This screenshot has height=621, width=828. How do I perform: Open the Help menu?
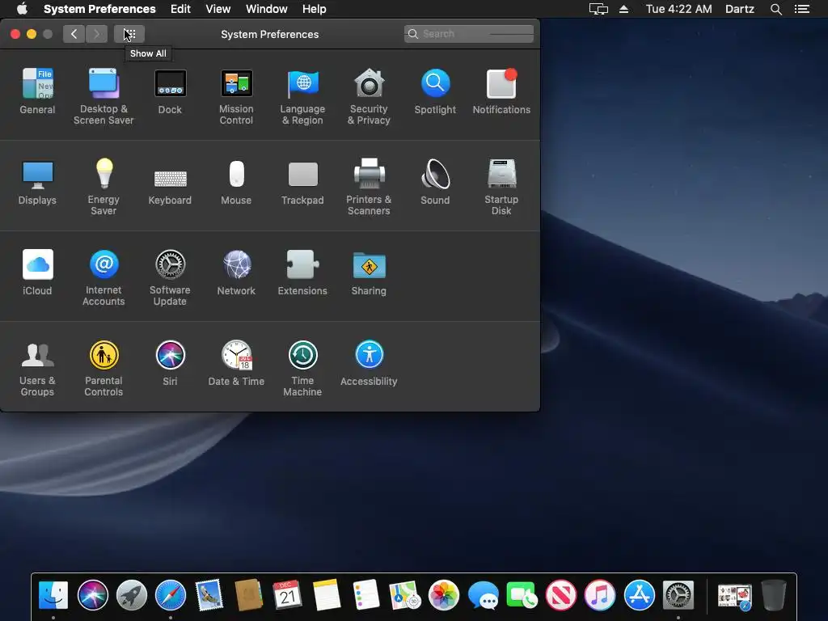click(315, 9)
